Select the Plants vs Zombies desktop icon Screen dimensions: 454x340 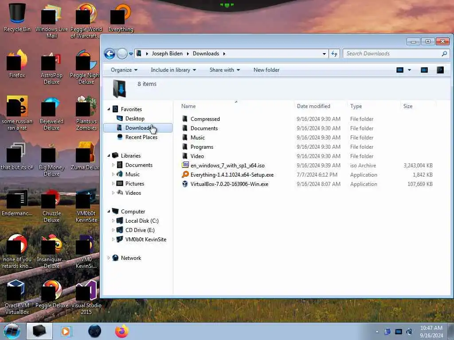(86, 114)
